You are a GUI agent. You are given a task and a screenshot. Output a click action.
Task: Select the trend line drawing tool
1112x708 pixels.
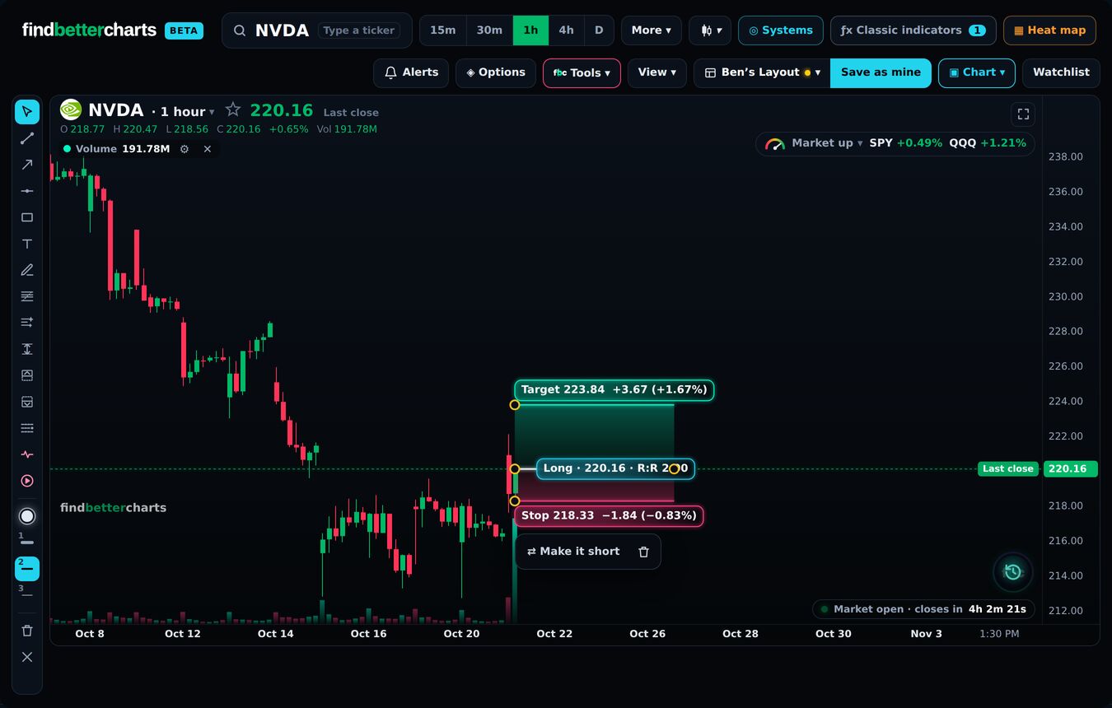tap(27, 138)
